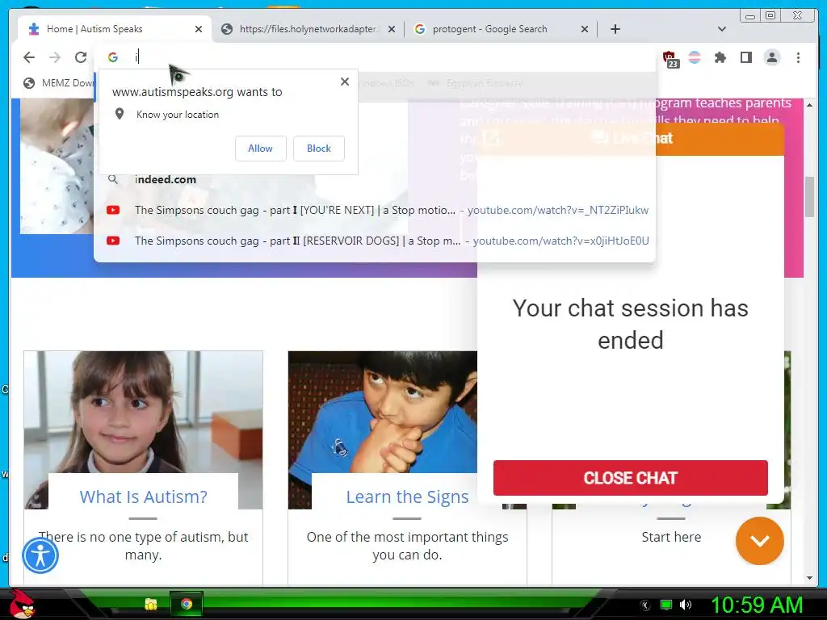Open What Is Autism? link

pos(143,496)
